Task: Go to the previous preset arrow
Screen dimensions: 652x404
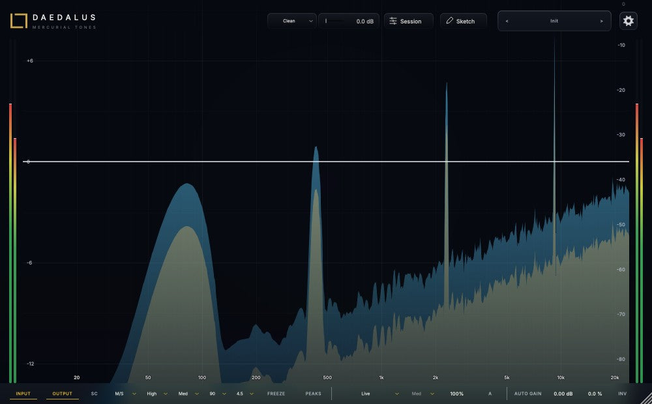Action: [x=507, y=22]
